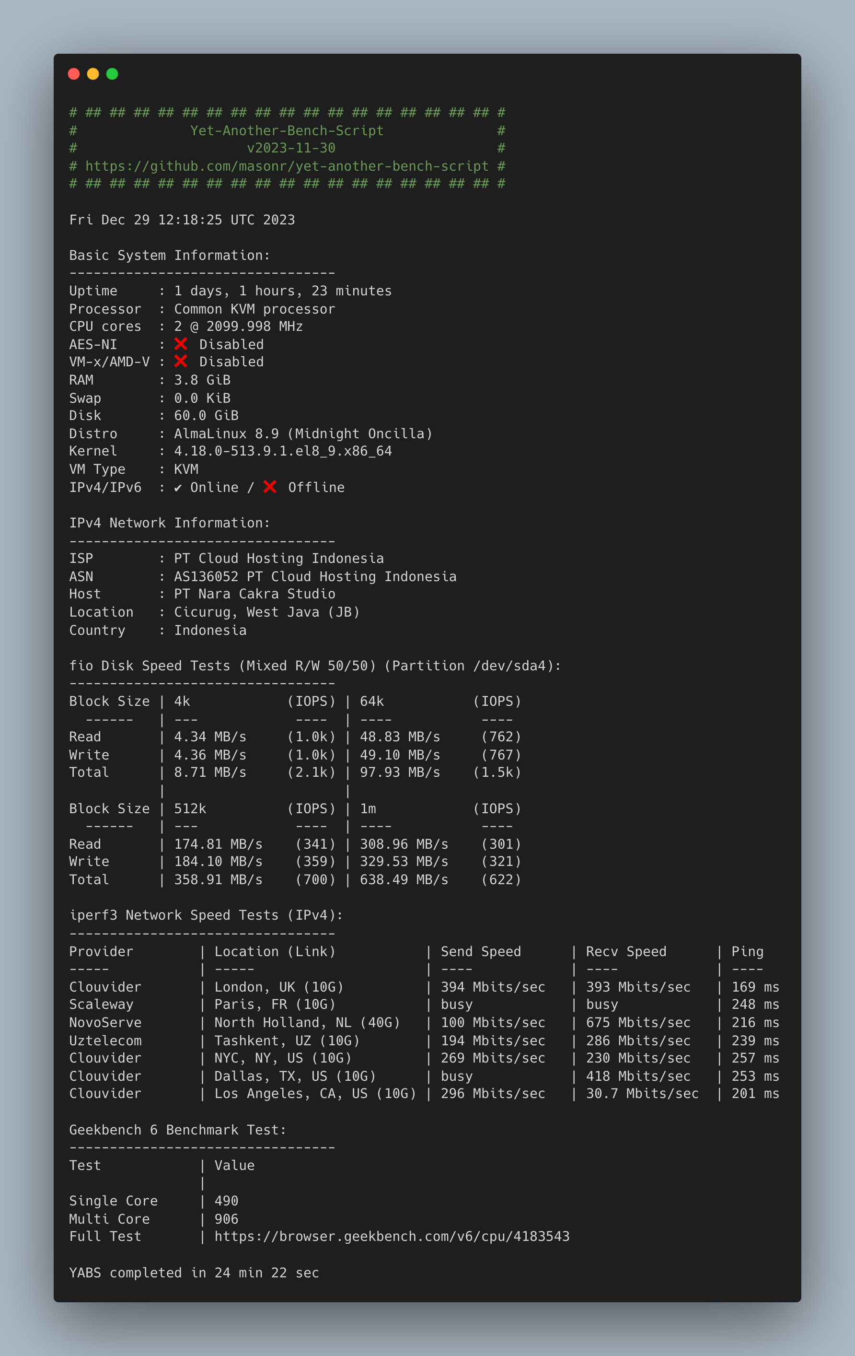The height and width of the screenshot is (1356, 855).
Task: Click the green maximize window dot
Action: [112, 74]
